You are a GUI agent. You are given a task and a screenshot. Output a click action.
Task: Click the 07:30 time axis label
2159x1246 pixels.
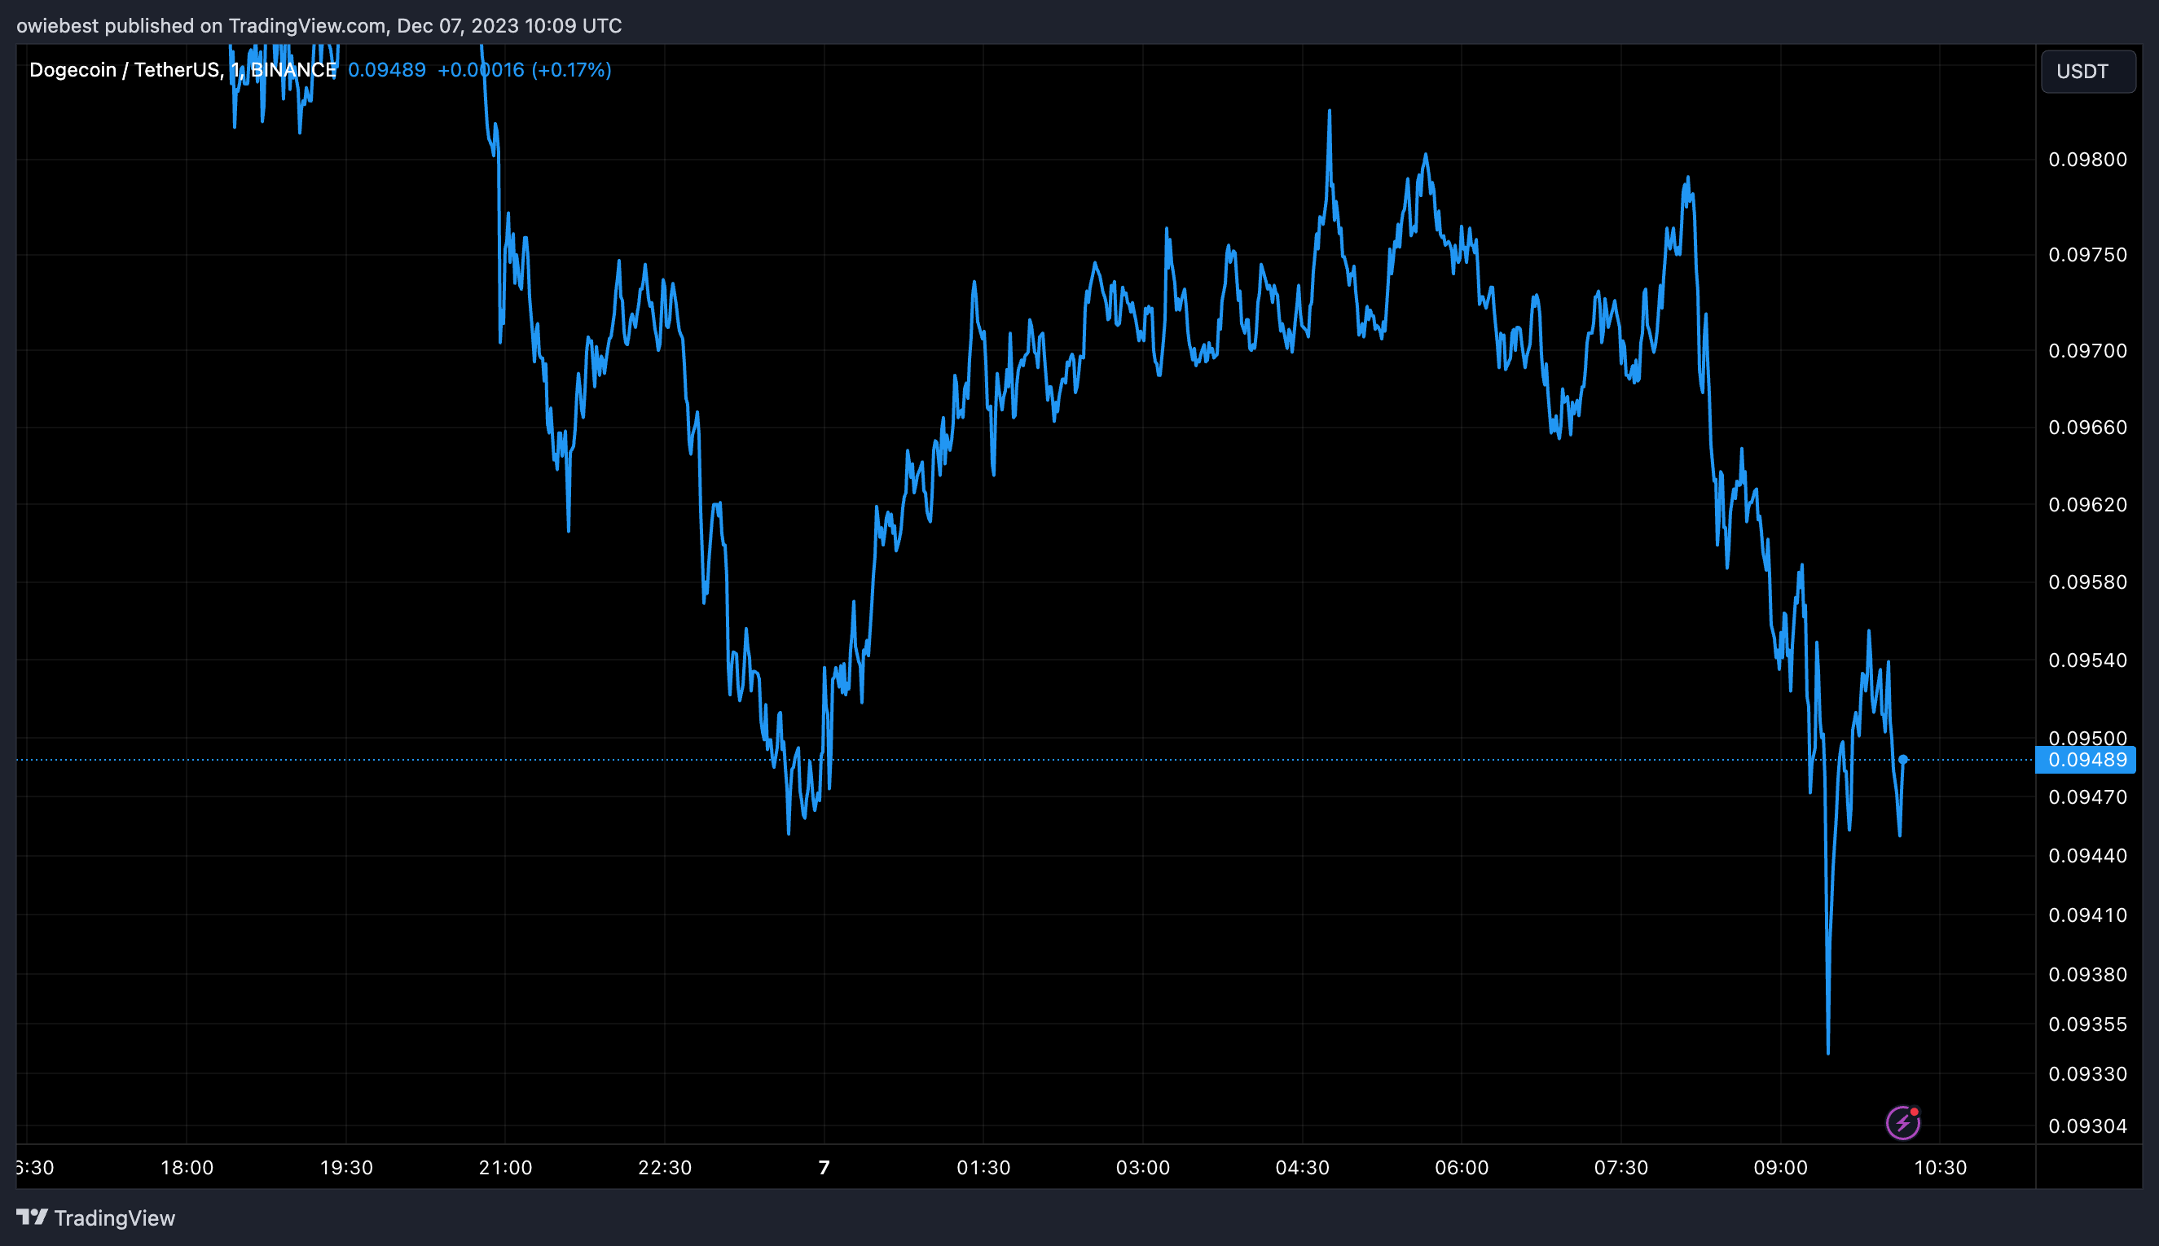pos(1620,1167)
